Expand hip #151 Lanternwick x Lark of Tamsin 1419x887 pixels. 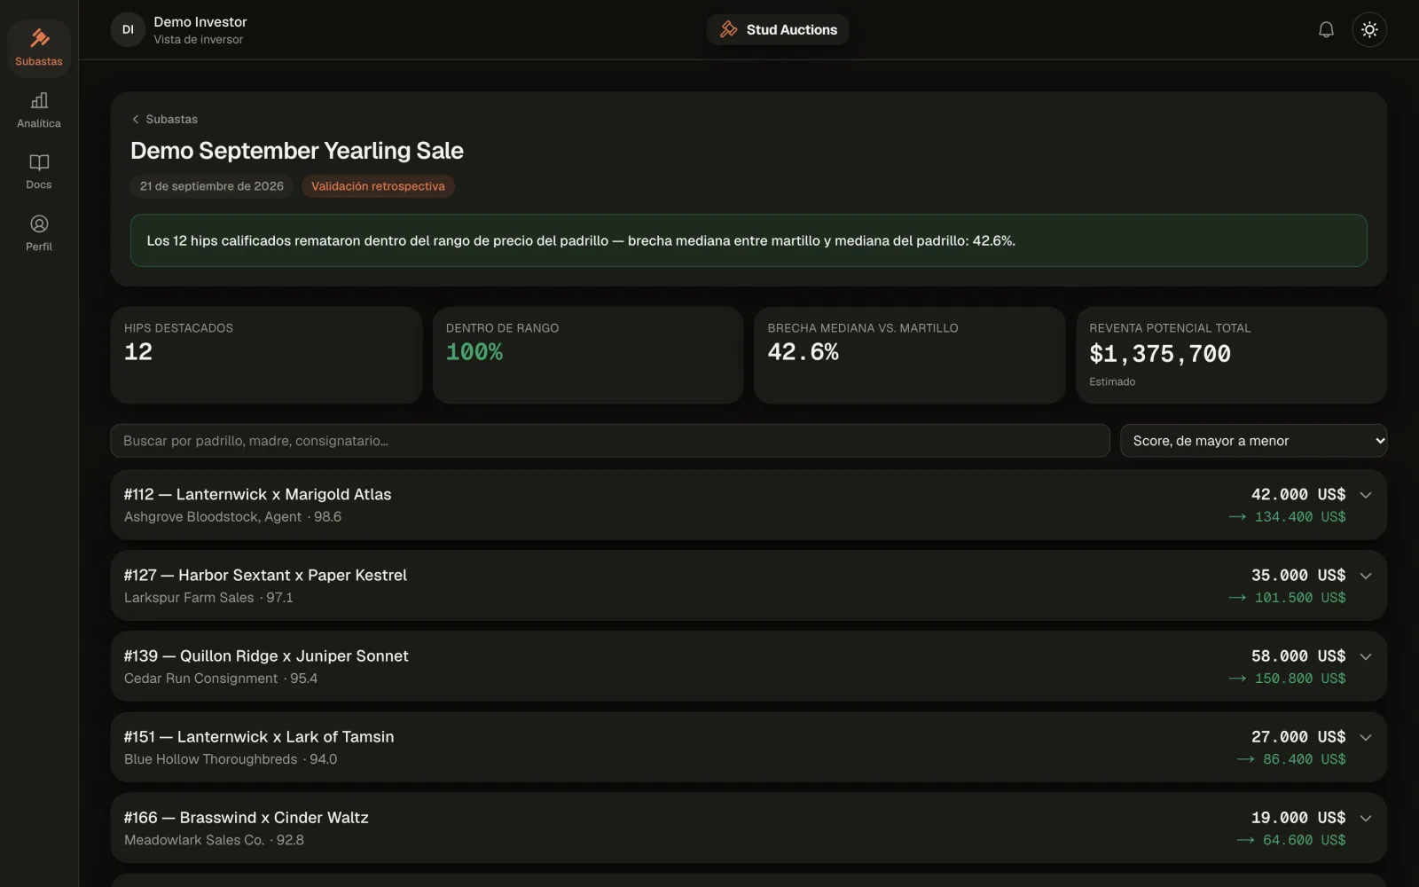749,747
